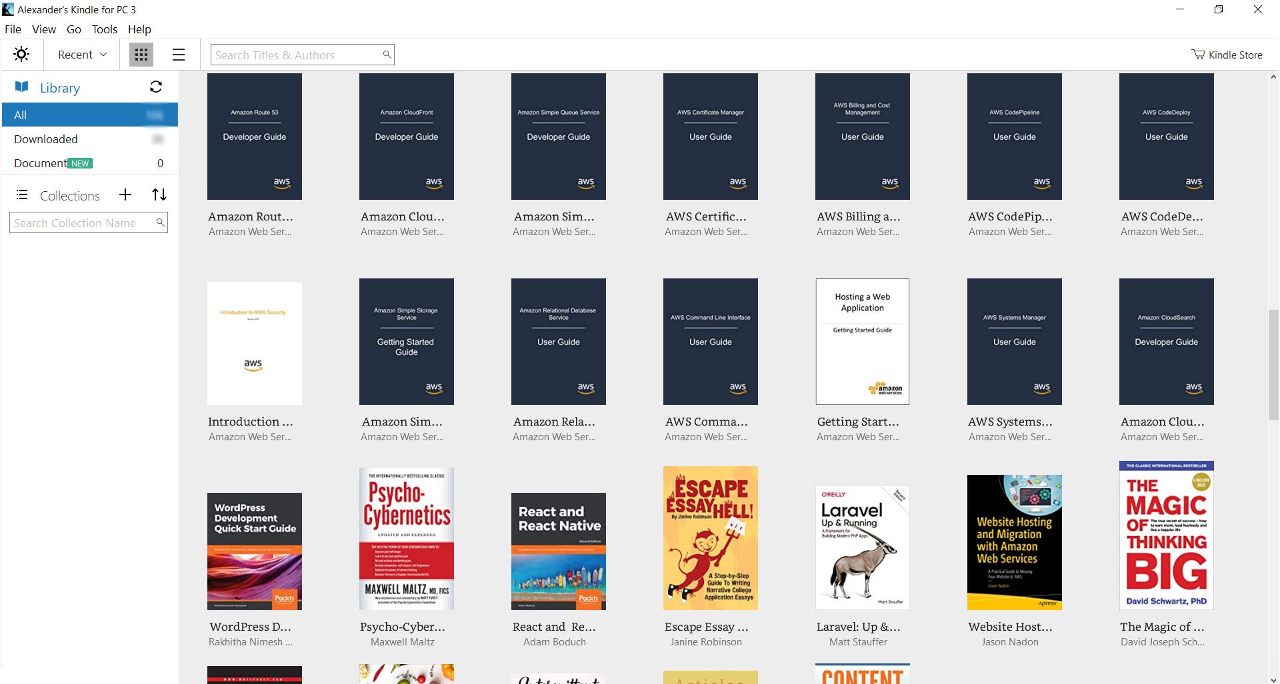Sync library with refresh icon
1280x684 pixels.
[156, 87]
